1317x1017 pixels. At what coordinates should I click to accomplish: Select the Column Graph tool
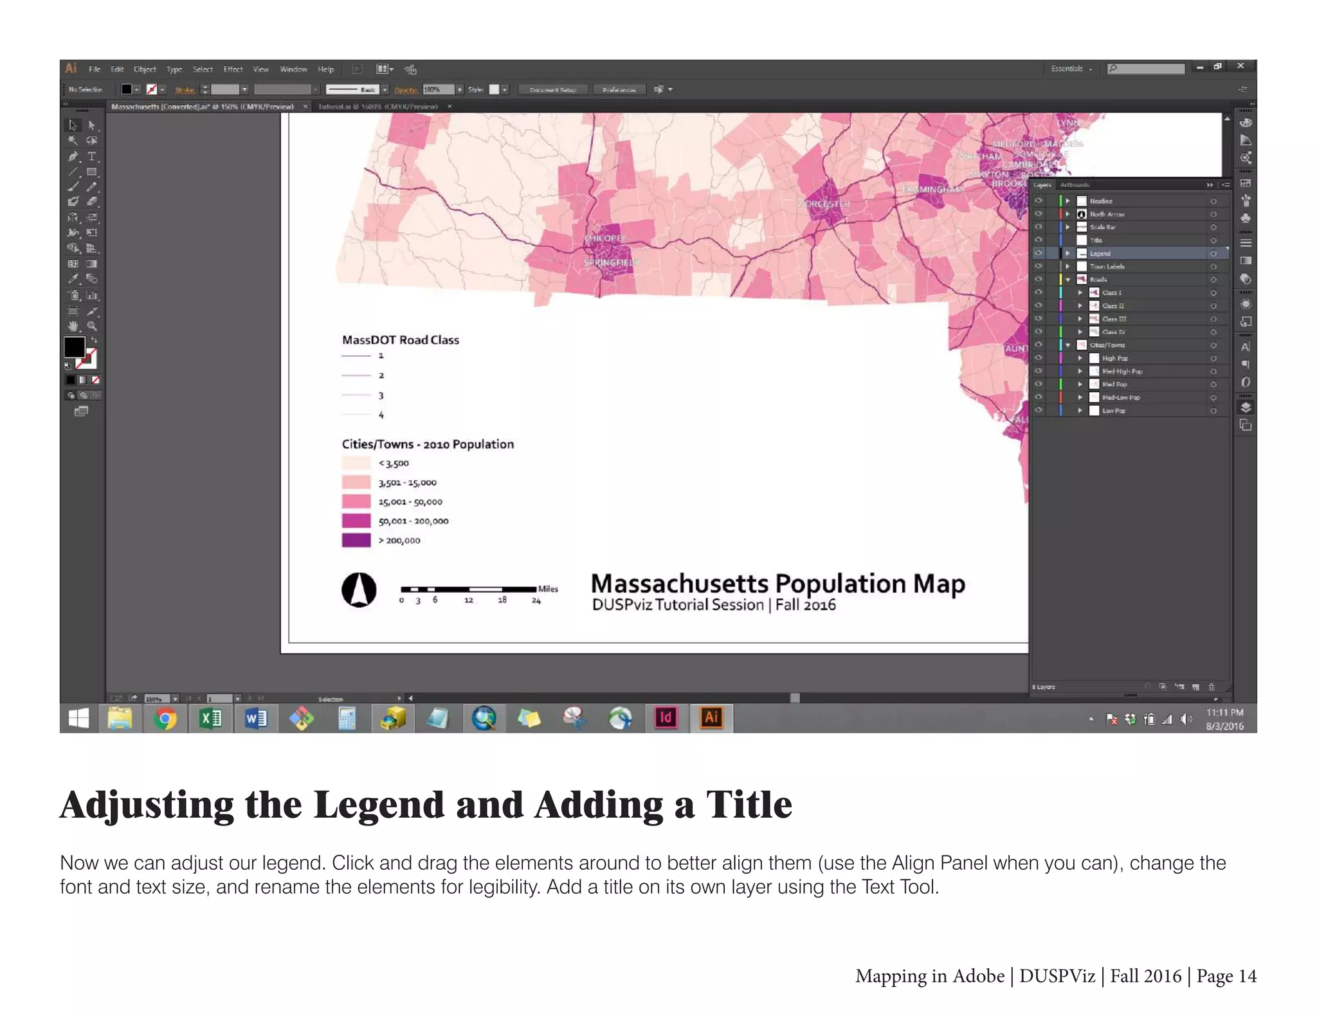click(x=92, y=295)
